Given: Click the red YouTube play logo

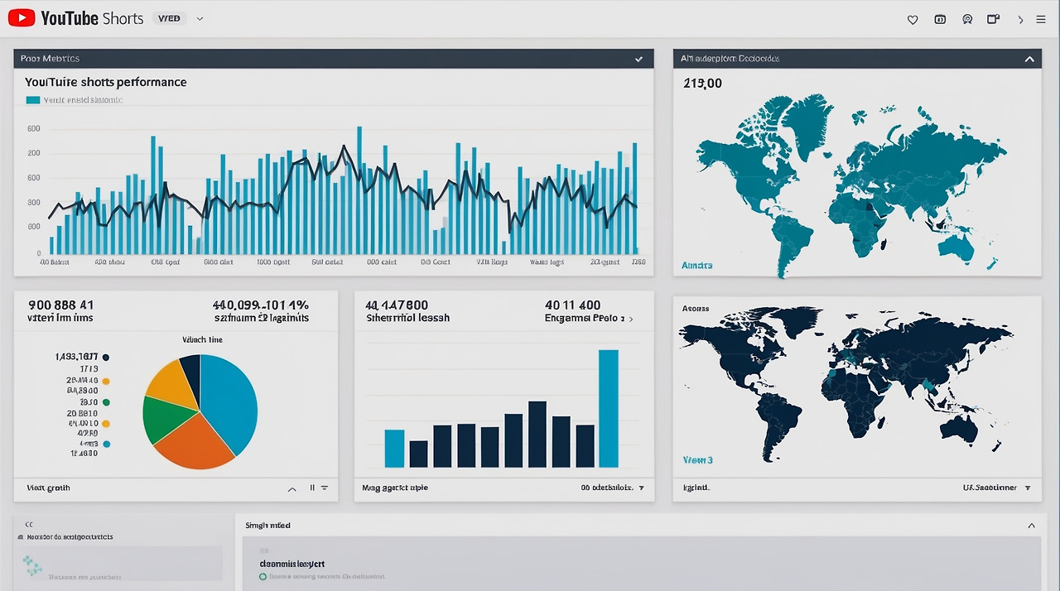Looking at the screenshot, I should [x=22, y=17].
